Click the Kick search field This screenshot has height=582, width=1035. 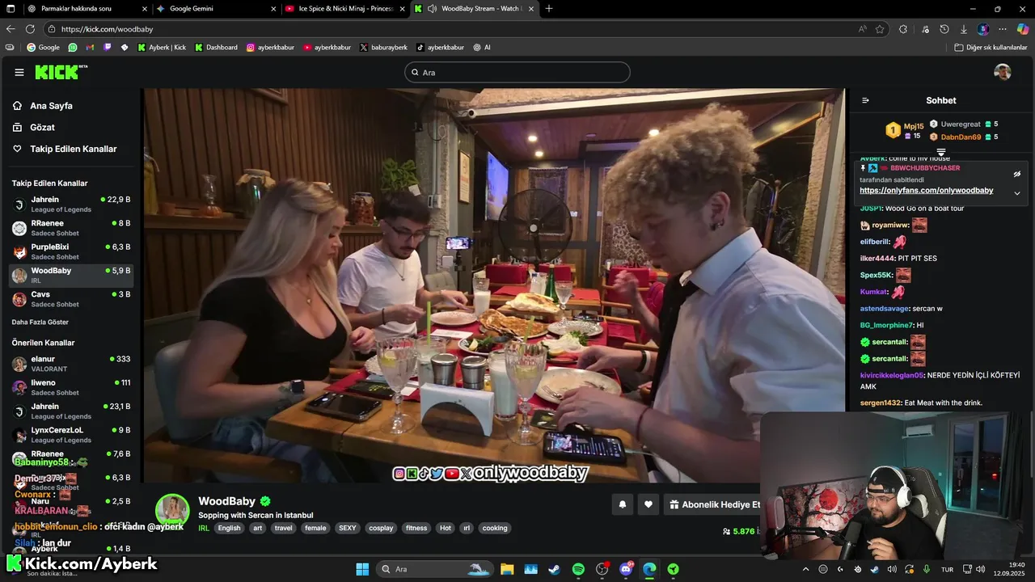pos(517,72)
